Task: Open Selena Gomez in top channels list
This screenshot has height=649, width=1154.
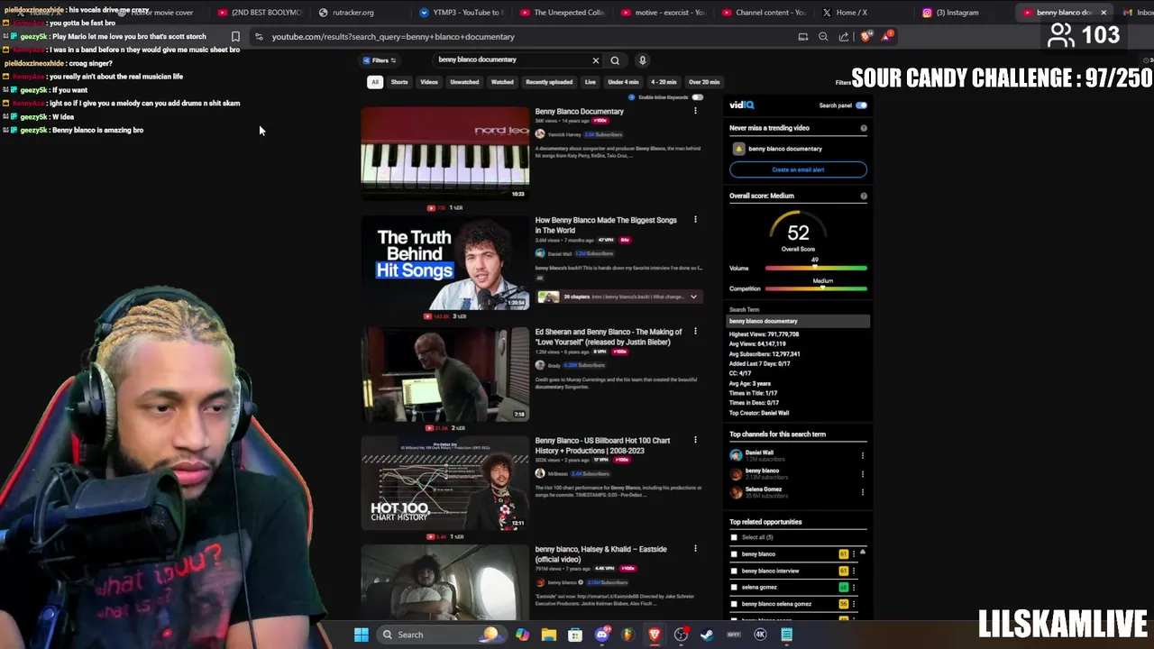Action: (x=764, y=489)
